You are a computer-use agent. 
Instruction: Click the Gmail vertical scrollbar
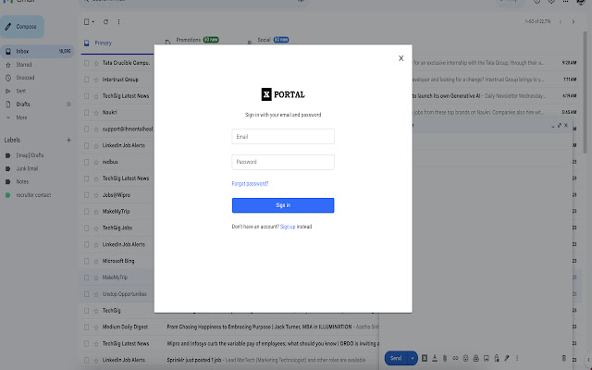pyautogui.click(x=585, y=91)
